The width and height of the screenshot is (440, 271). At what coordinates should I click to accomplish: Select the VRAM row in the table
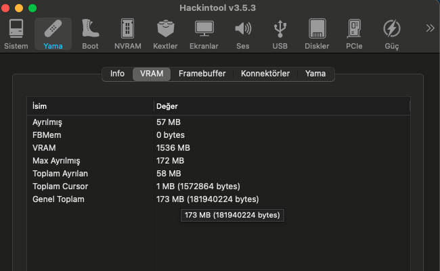[x=219, y=148]
